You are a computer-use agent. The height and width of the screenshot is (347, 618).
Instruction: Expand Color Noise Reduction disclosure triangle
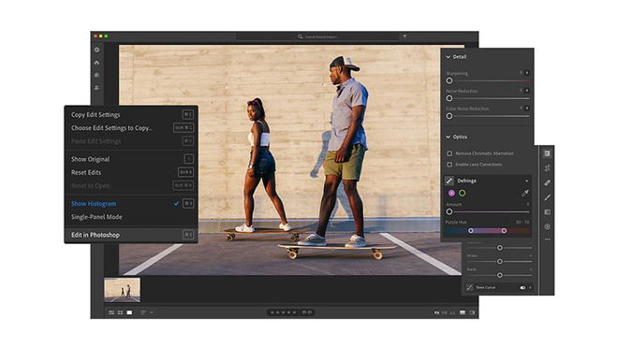pyautogui.click(x=527, y=108)
